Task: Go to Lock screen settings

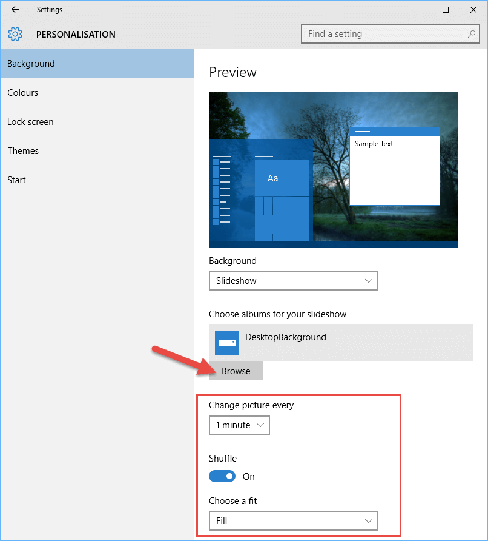Action: (x=97, y=122)
